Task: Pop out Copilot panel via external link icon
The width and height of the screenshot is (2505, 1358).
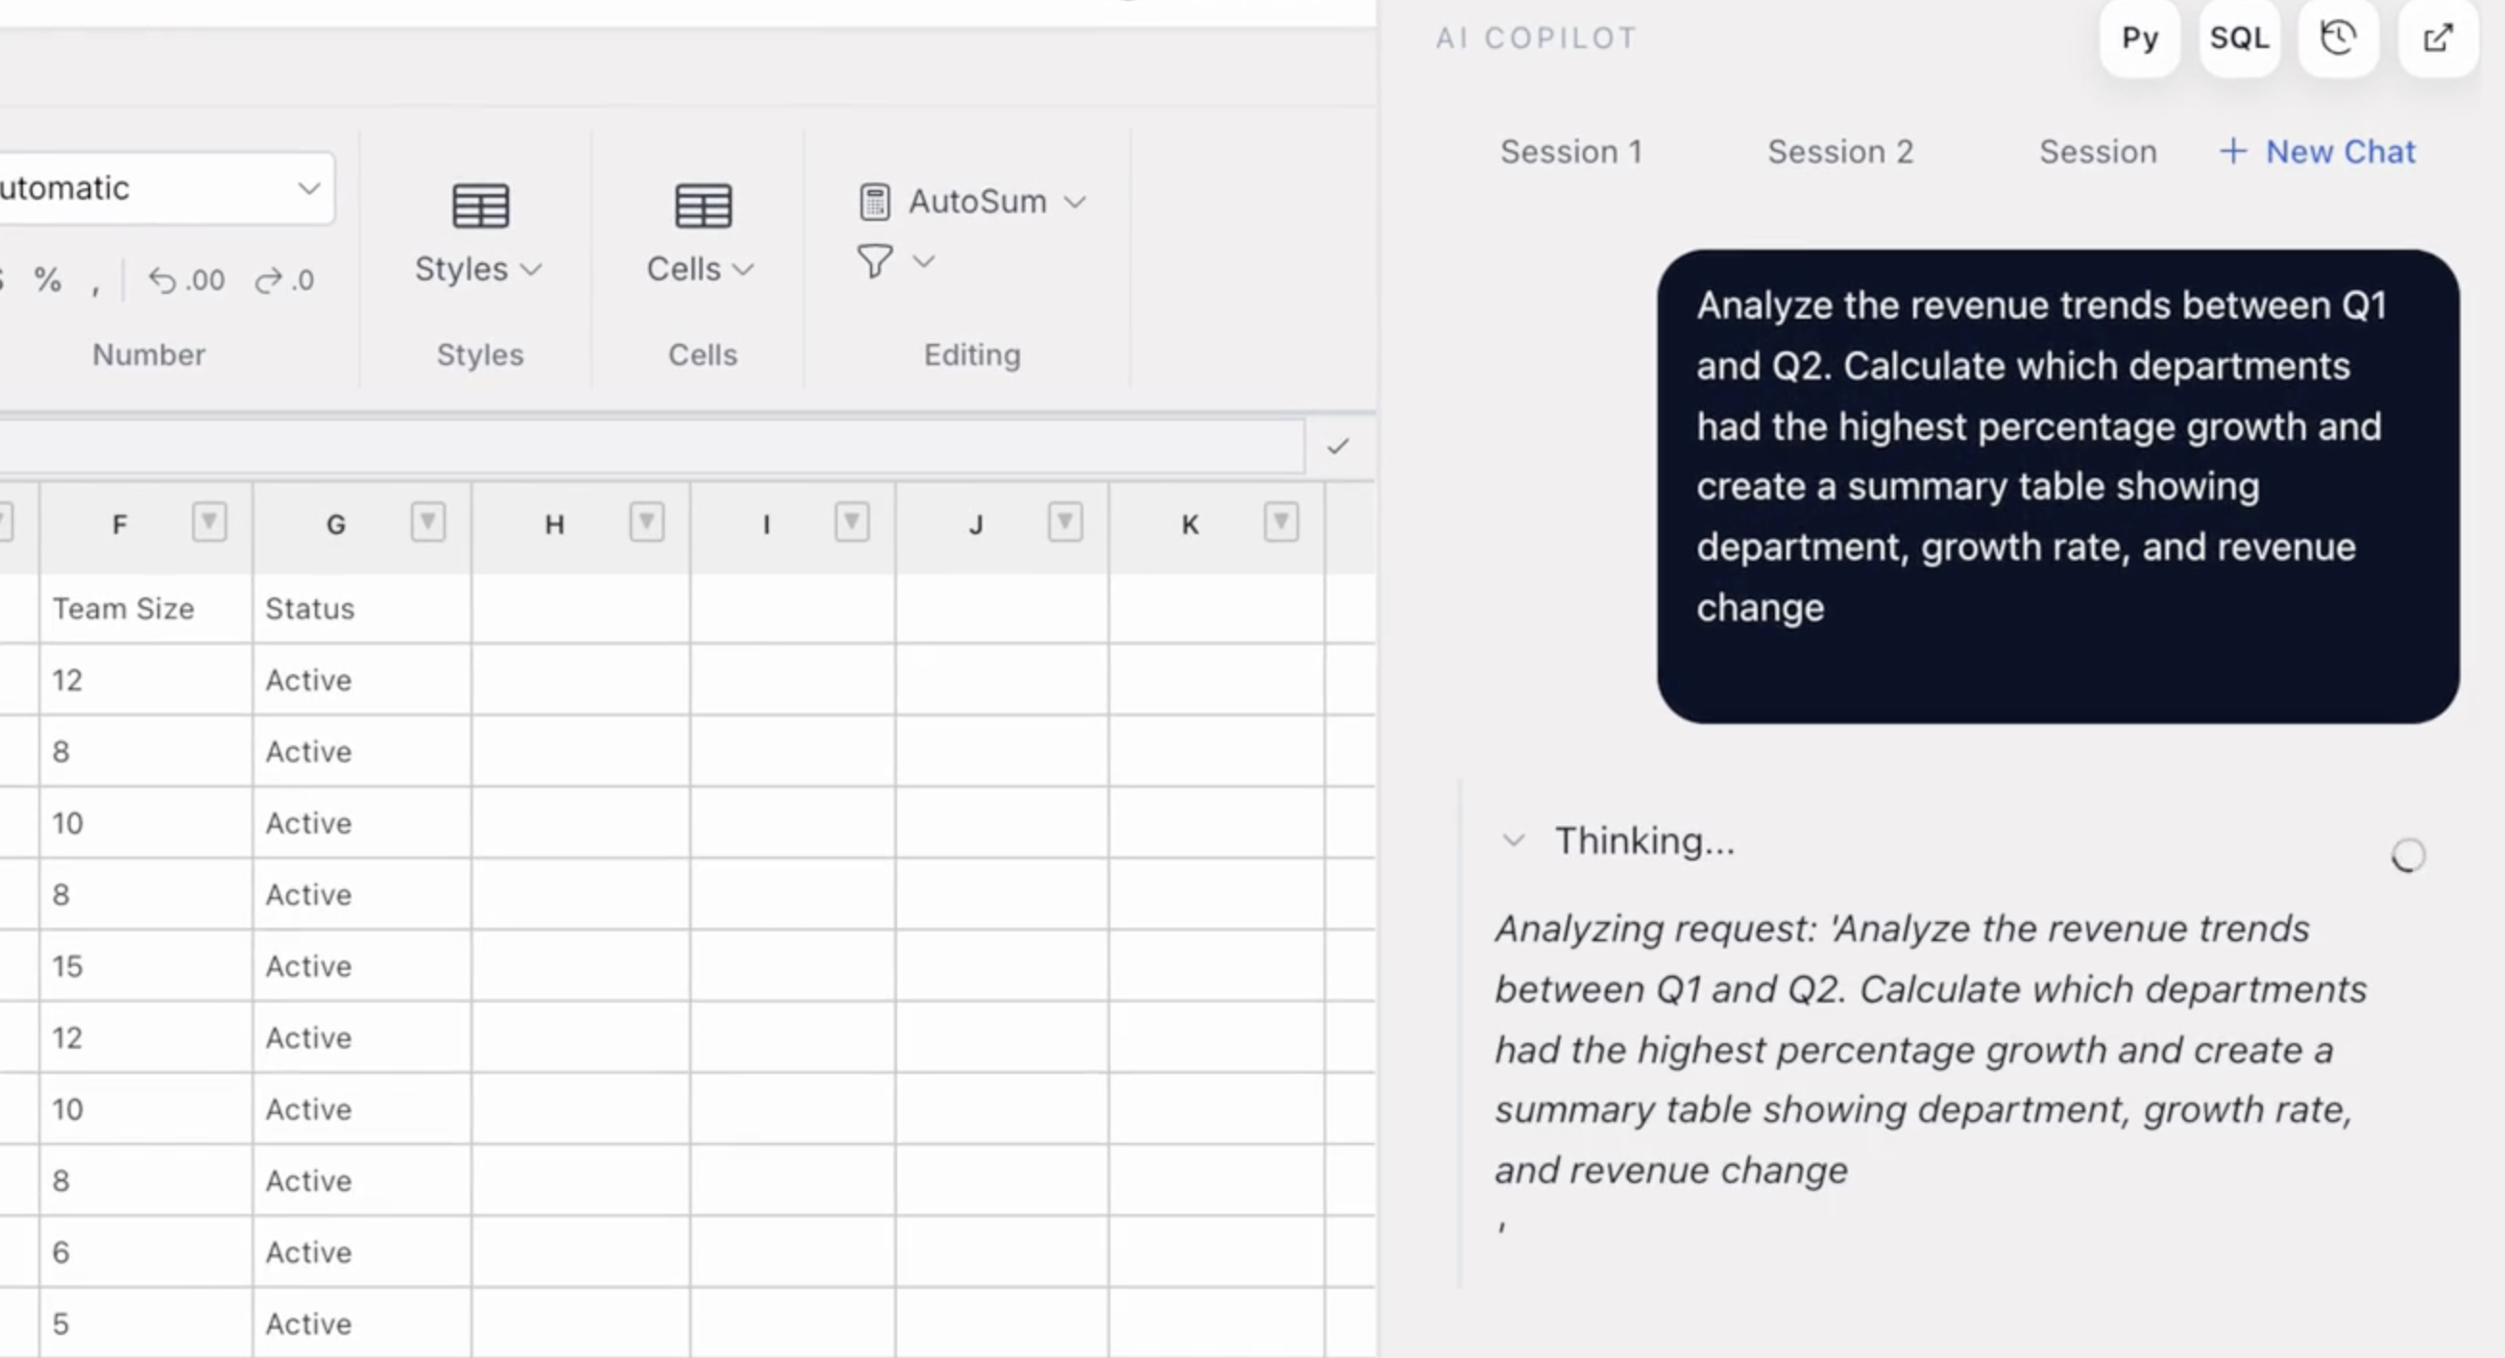Action: click(2439, 37)
